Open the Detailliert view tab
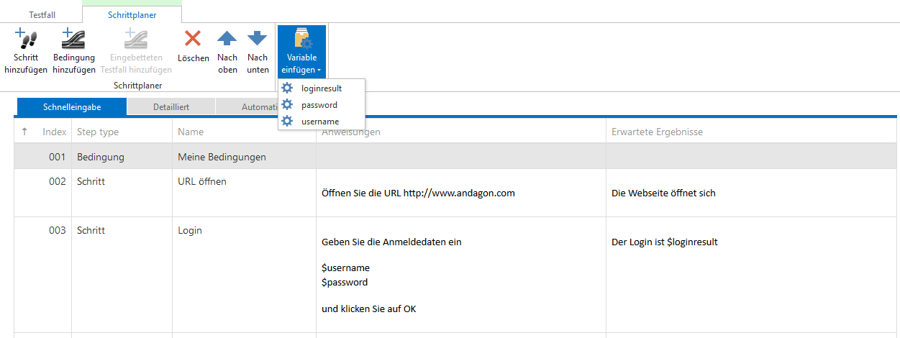Screen dimensions: 900x338 (x=171, y=107)
